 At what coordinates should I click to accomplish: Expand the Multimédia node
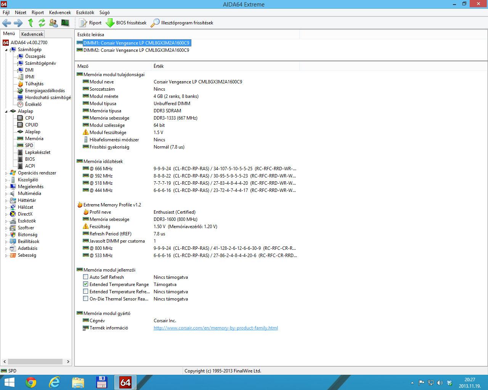click(6, 193)
